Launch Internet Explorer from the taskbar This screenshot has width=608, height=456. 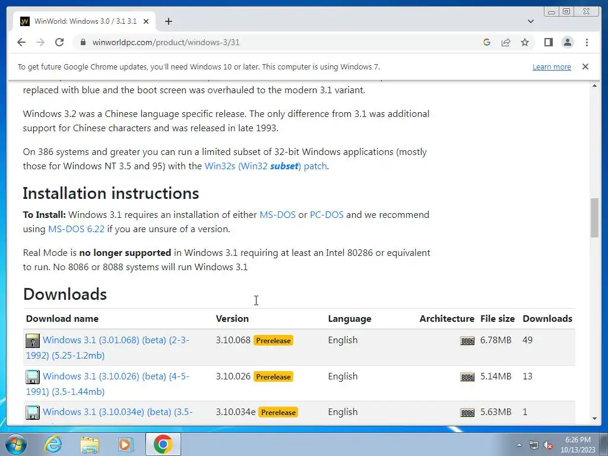(53, 444)
